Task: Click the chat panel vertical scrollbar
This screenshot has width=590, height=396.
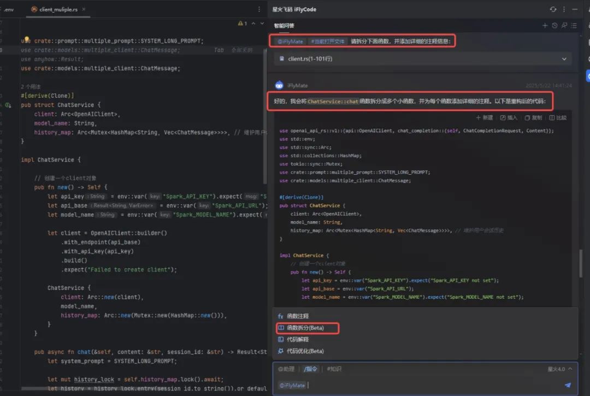Action: [581, 263]
